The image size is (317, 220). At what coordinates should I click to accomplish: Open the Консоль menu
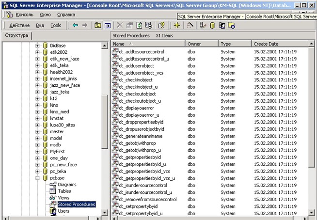24,15
